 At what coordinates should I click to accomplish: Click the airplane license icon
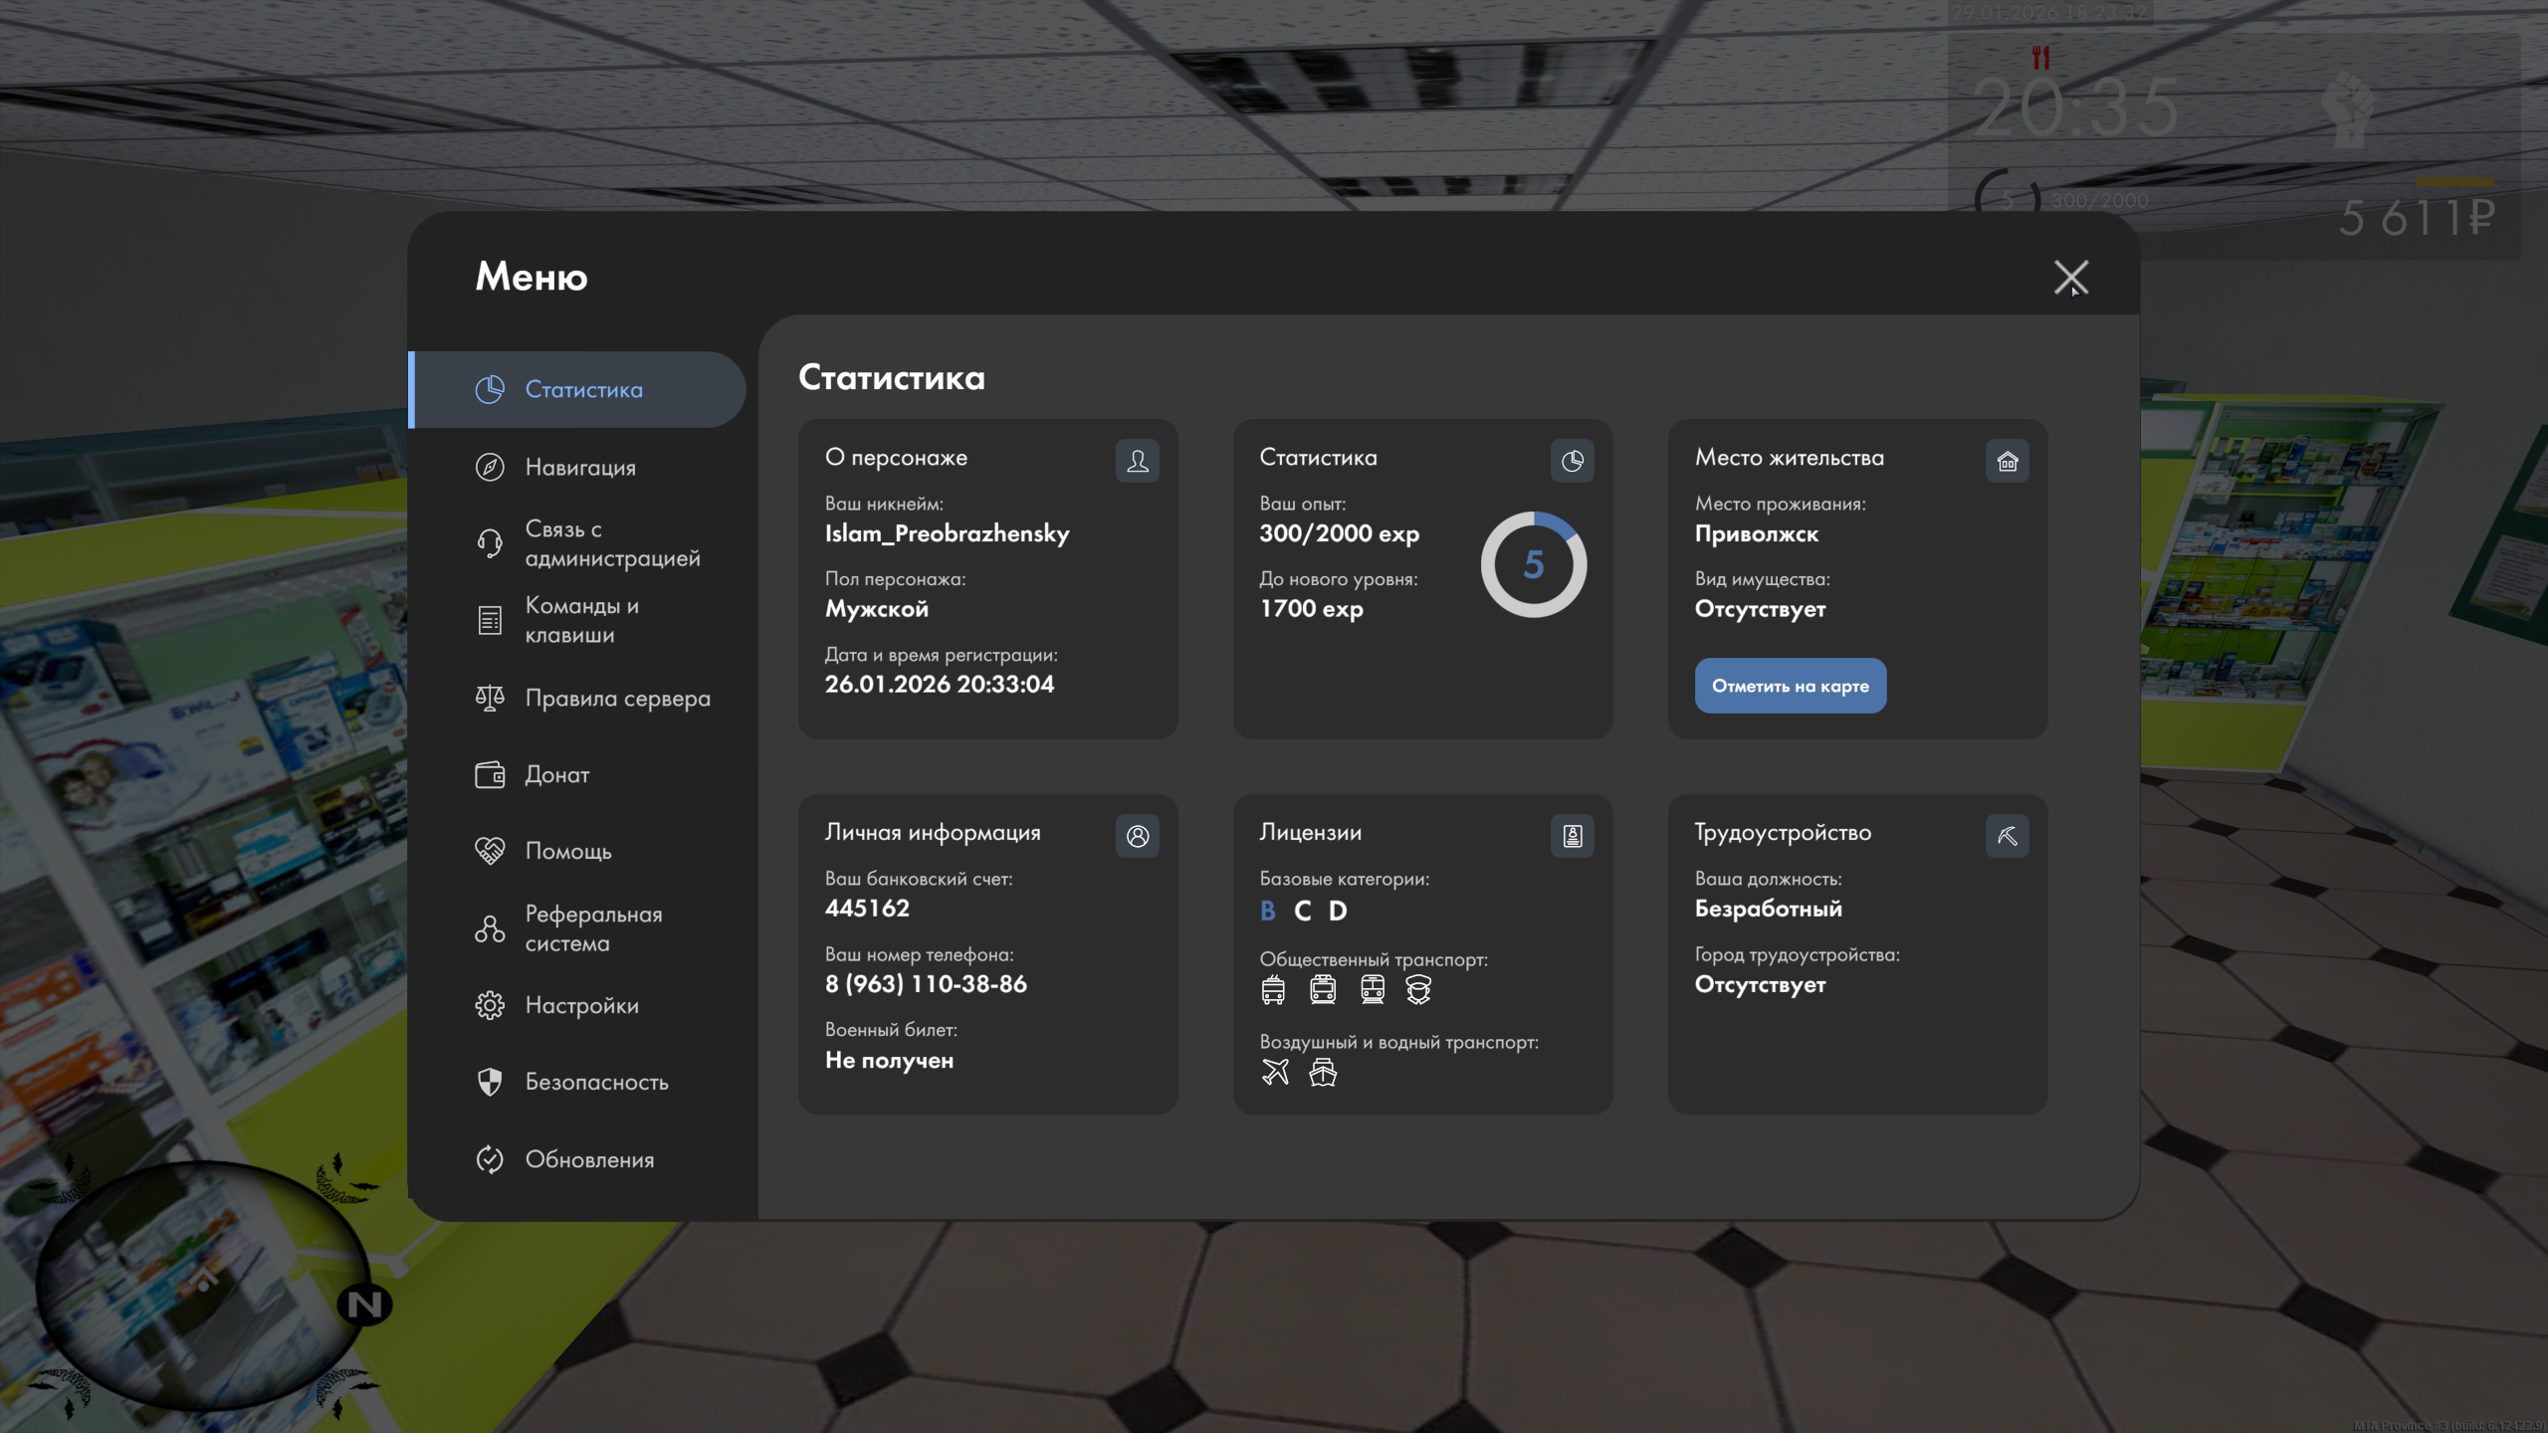pyautogui.click(x=1275, y=1072)
